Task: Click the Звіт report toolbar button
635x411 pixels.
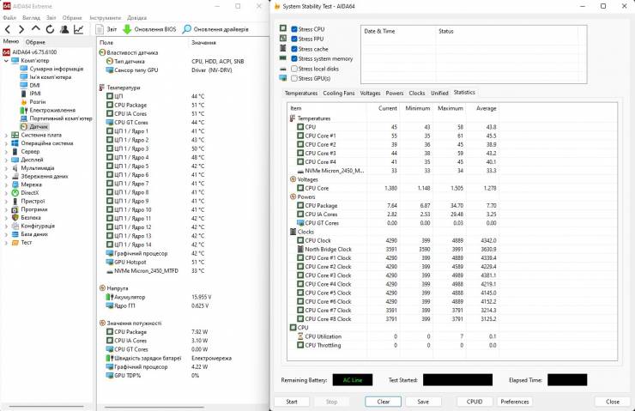Action: click(106, 29)
